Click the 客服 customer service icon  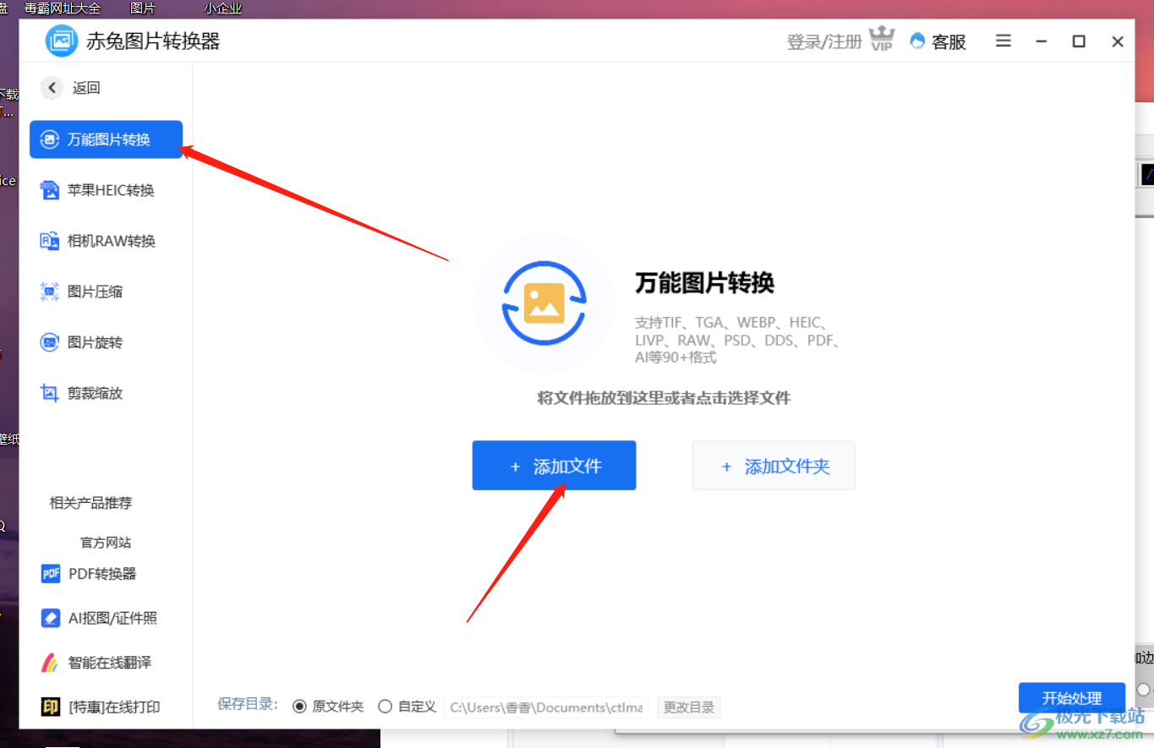tap(917, 41)
